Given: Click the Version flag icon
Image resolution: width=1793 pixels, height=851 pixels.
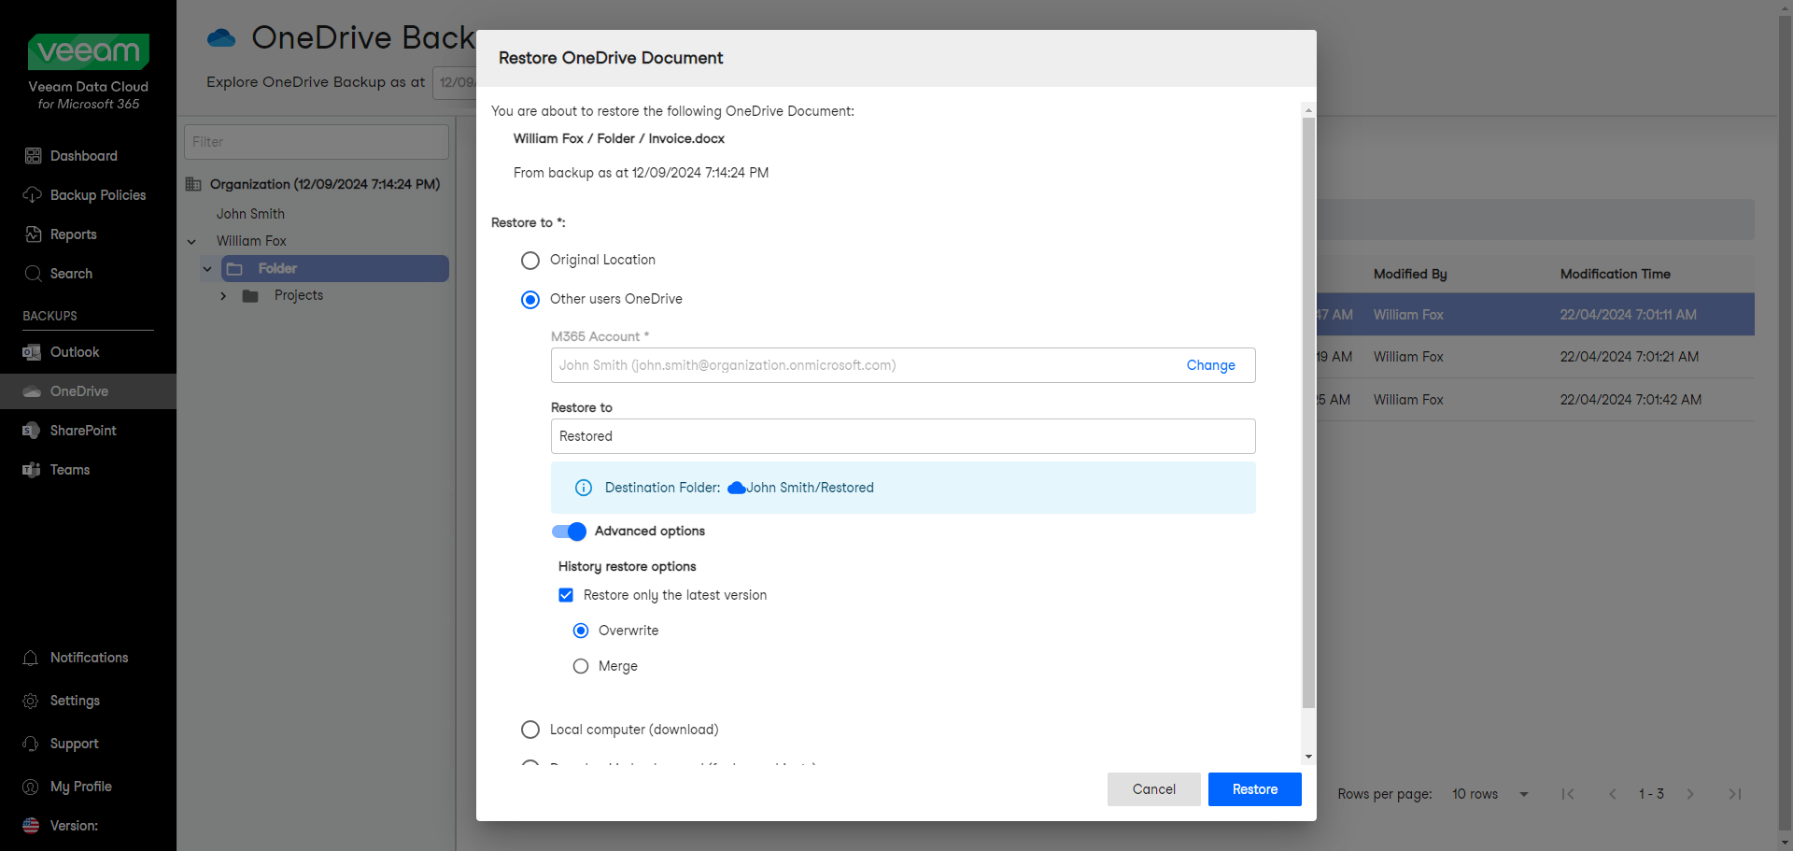Looking at the screenshot, I should [x=31, y=826].
